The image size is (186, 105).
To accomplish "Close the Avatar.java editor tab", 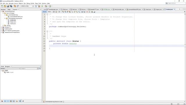I will click(174, 9).
